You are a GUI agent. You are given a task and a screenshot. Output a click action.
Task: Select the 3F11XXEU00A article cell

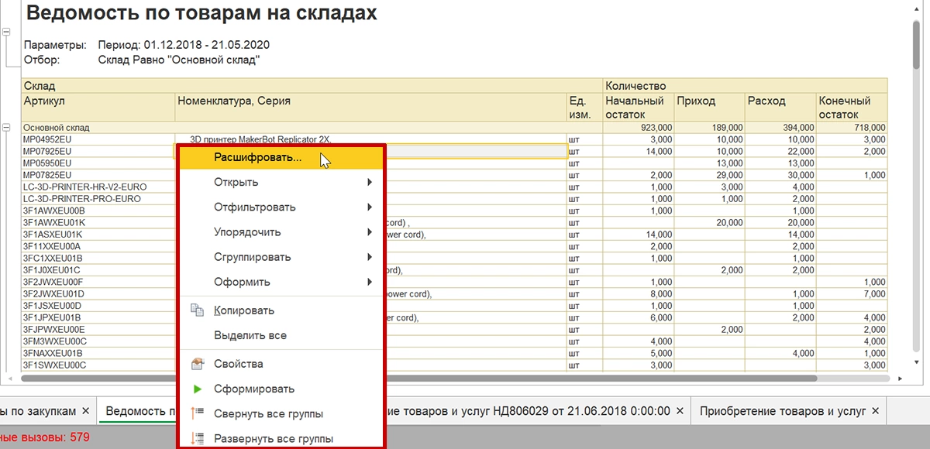point(98,246)
